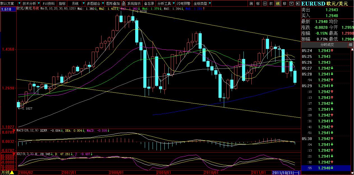The width and height of the screenshot is (354, 175).
Task: Click the 技术分析 menu button
Action: [x=29, y=3]
